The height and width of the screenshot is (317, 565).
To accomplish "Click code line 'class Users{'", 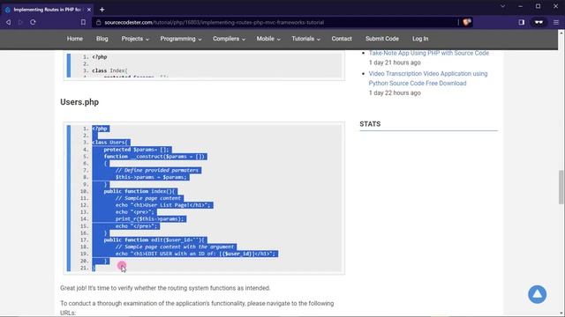I will pos(110,143).
